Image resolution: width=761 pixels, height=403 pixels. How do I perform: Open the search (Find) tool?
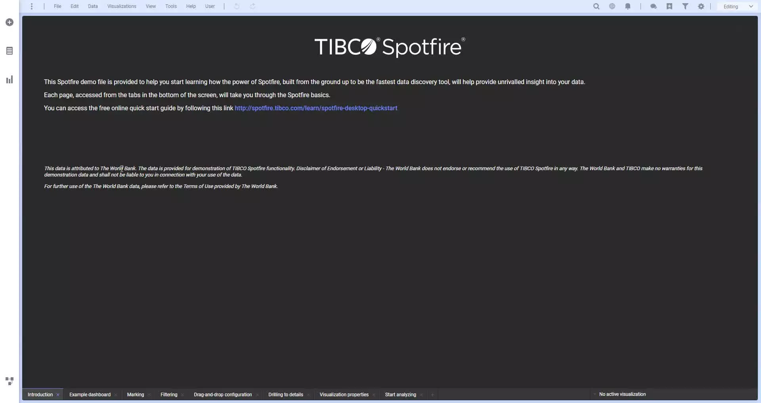pyautogui.click(x=596, y=6)
